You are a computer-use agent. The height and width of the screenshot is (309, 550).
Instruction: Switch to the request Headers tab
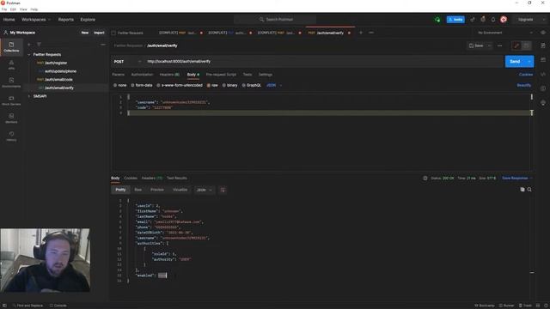(x=169, y=75)
